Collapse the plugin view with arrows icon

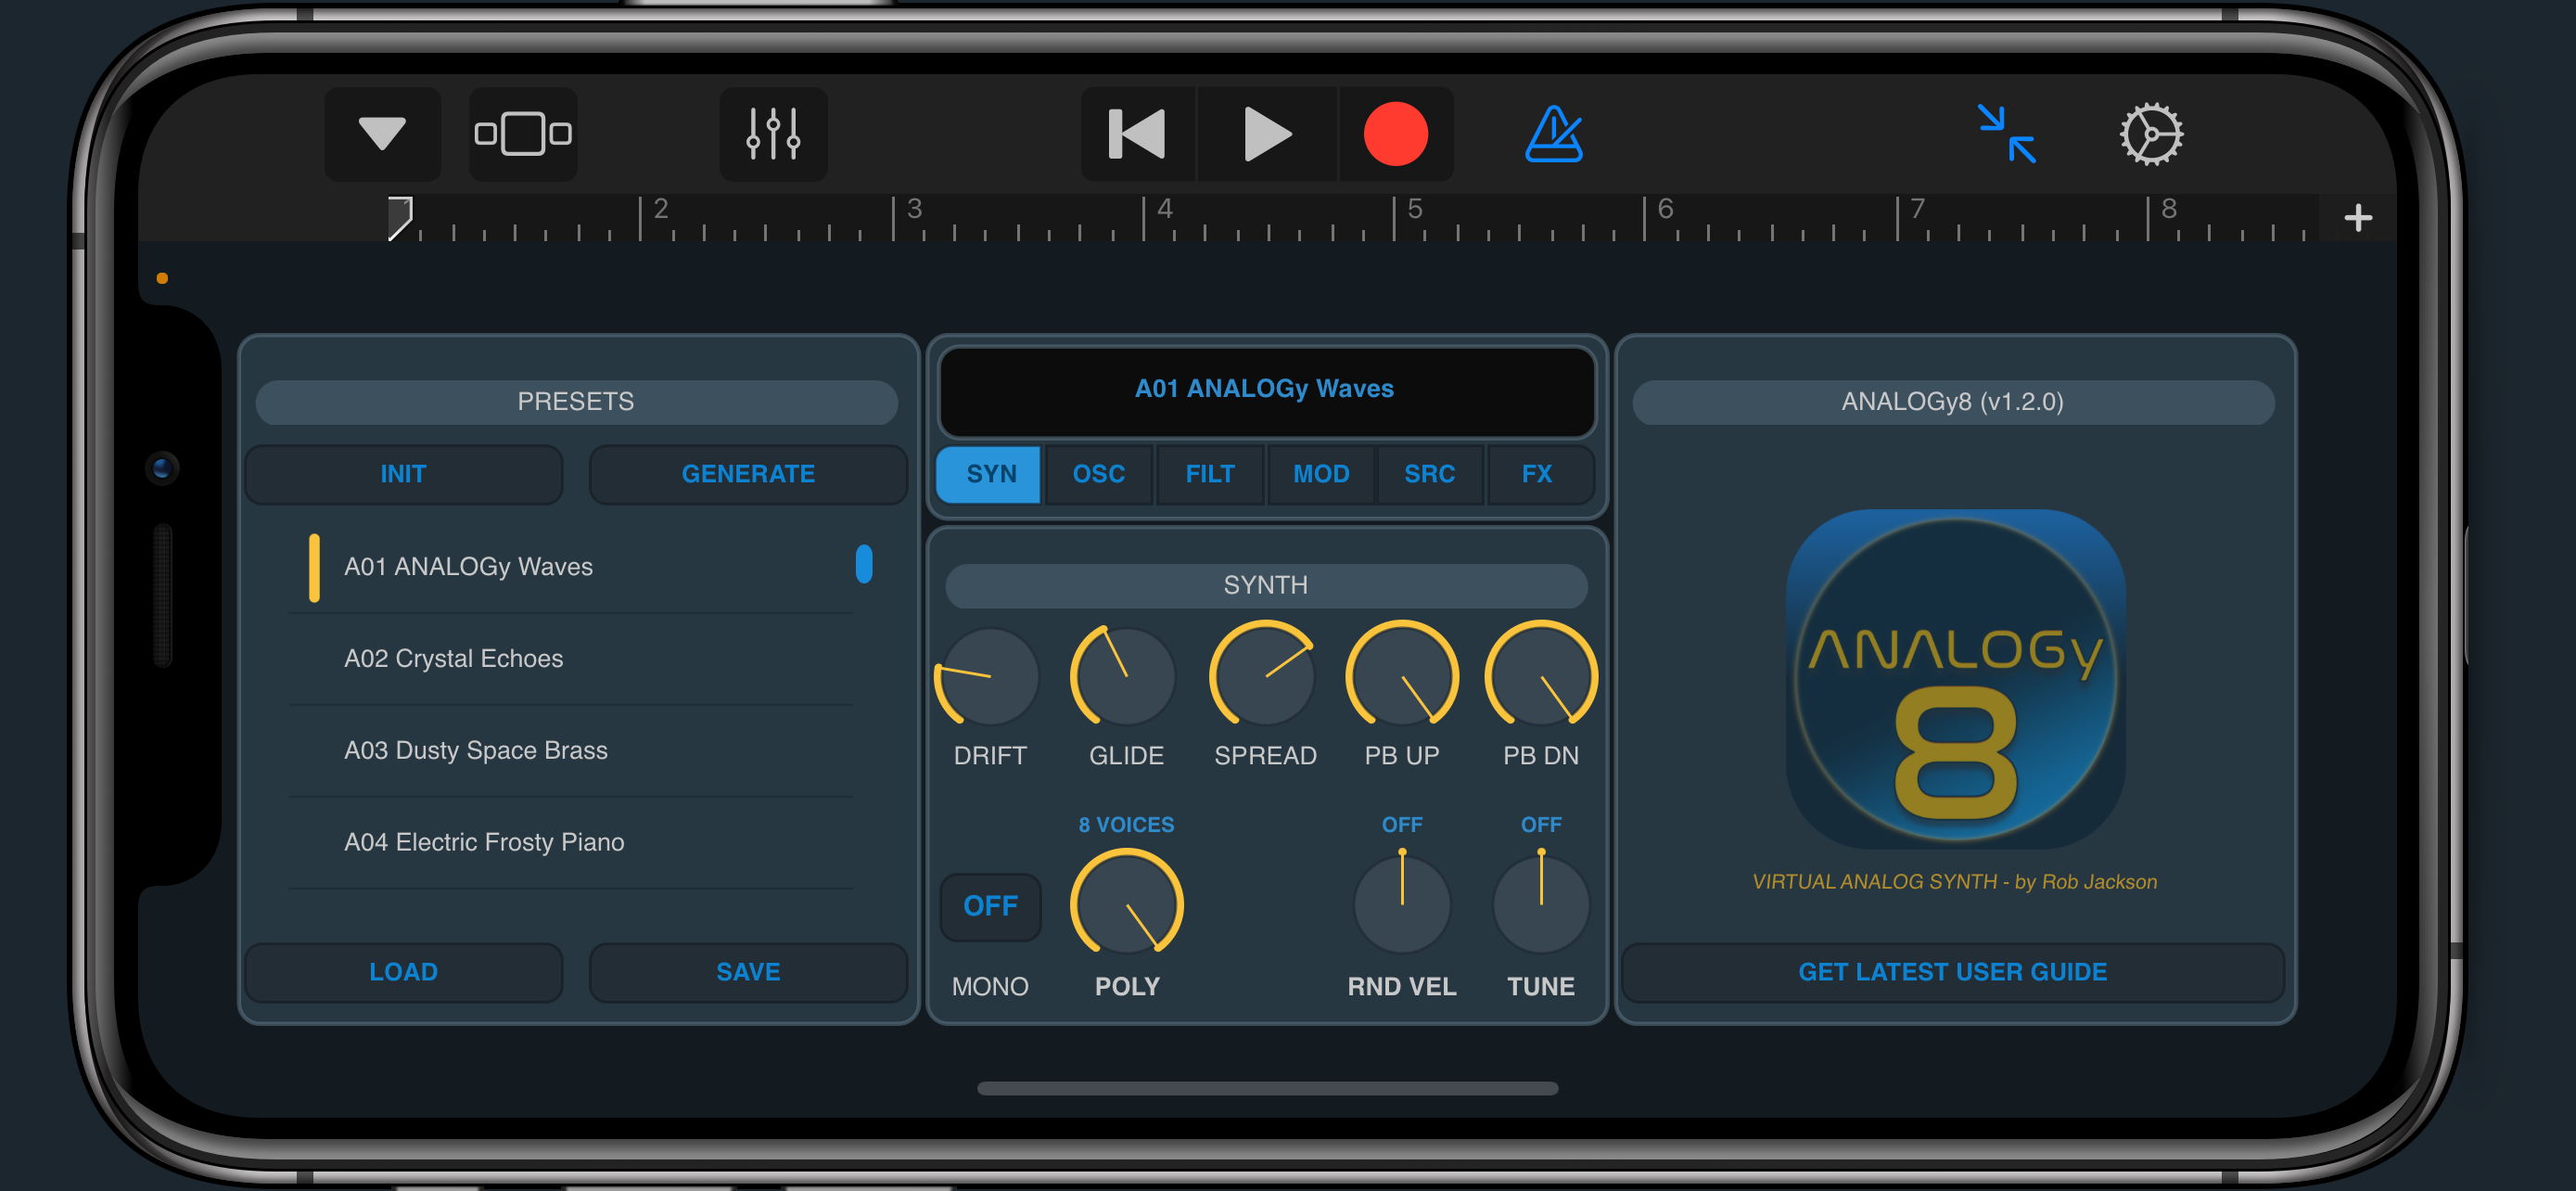2007,133
